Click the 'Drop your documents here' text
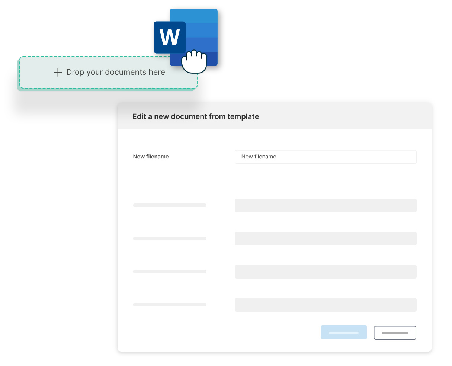452x366 pixels. click(x=115, y=72)
